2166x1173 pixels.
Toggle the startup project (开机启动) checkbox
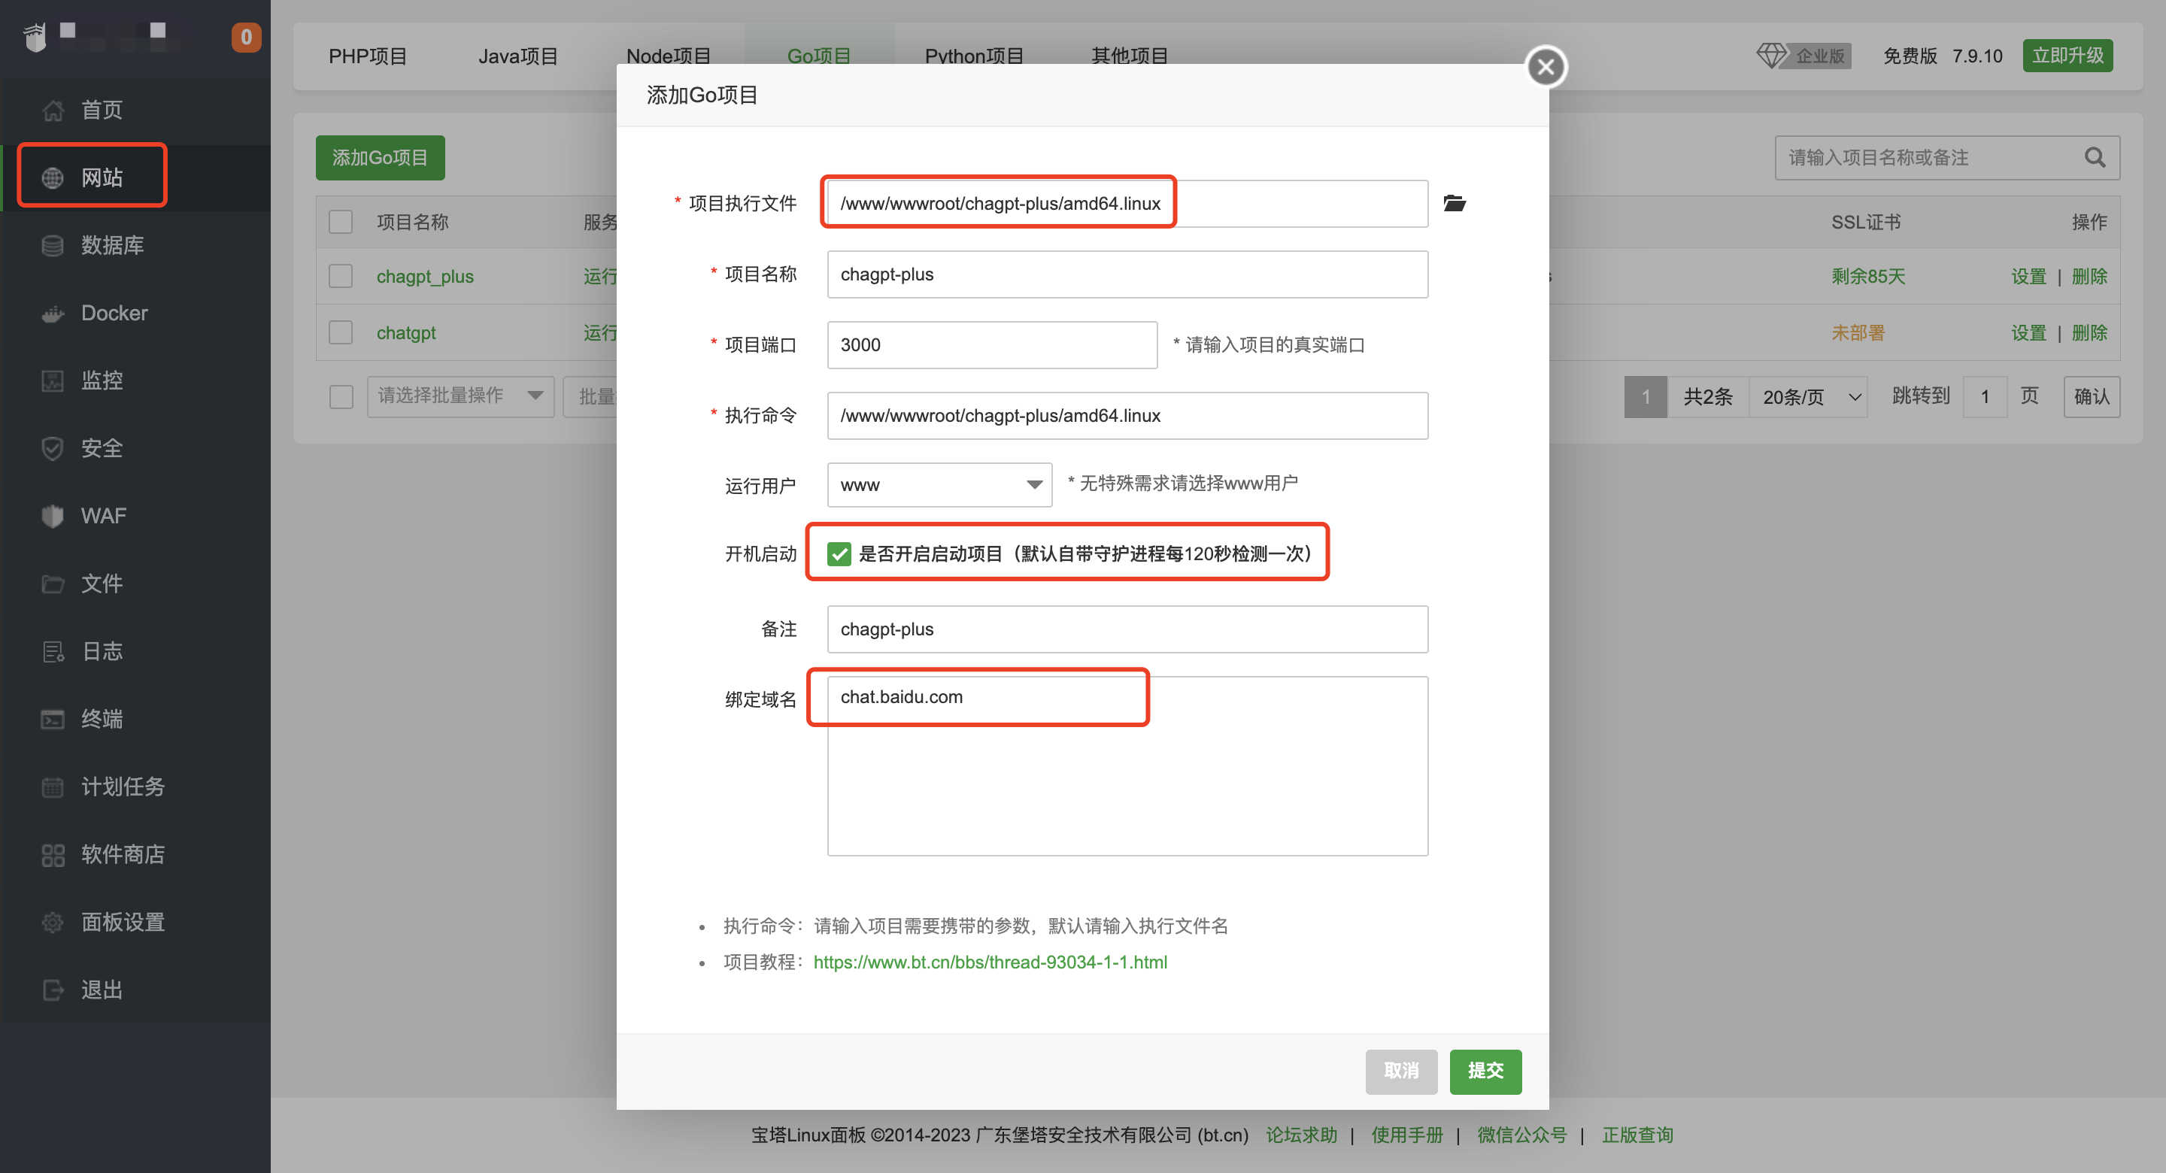839,553
